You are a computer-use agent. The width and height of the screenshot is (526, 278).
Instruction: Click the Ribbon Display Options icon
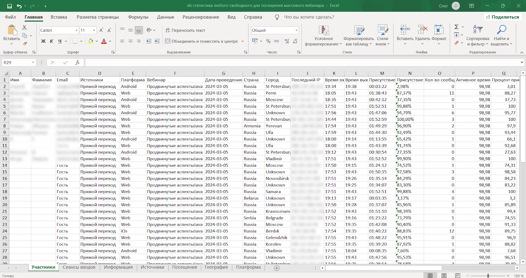click(x=471, y=6)
